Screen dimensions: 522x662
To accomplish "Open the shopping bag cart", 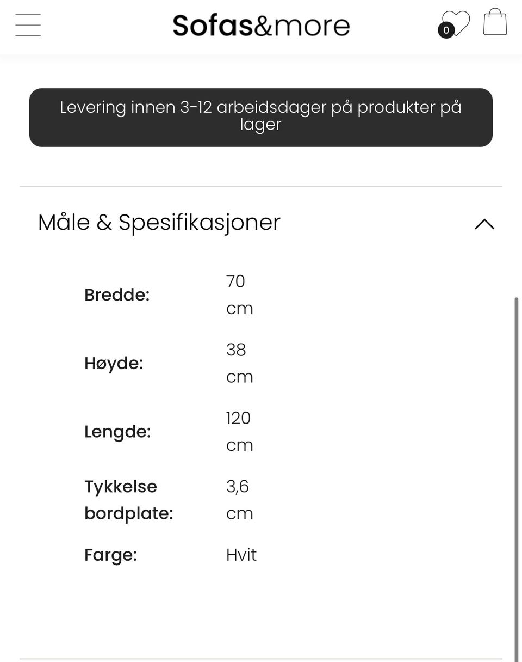I will pyautogui.click(x=495, y=22).
